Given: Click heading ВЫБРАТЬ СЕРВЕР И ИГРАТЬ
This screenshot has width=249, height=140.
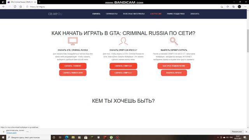Looking at the screenshot, I should (x=174, y=50).
